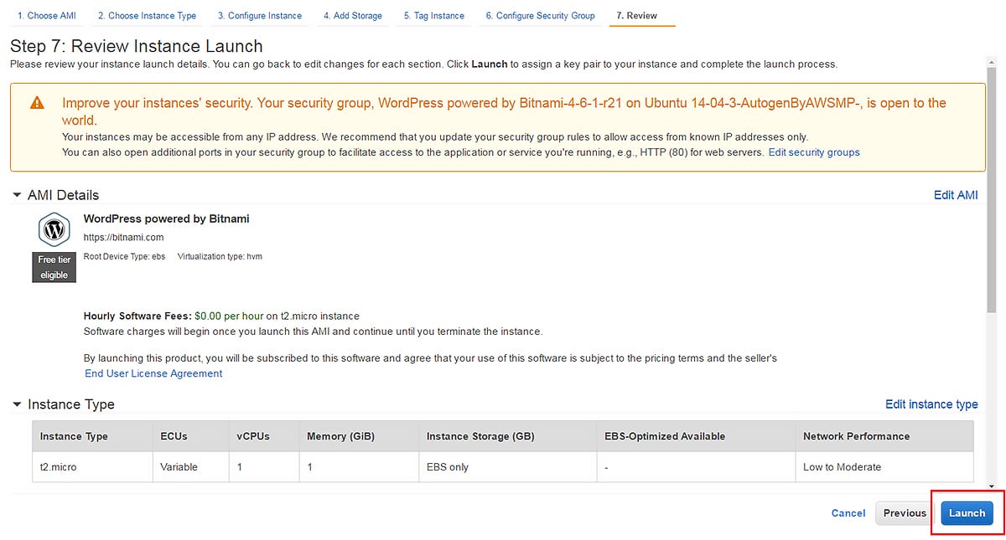Open the 3. Configure Instance step
This screenshot has width=1006, height=540.
(x=260, y=16)
